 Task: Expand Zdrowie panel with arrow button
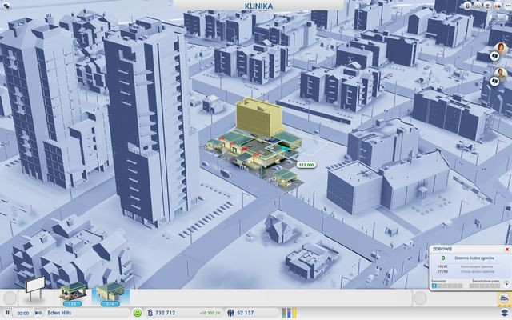click(x=506, y=284)
